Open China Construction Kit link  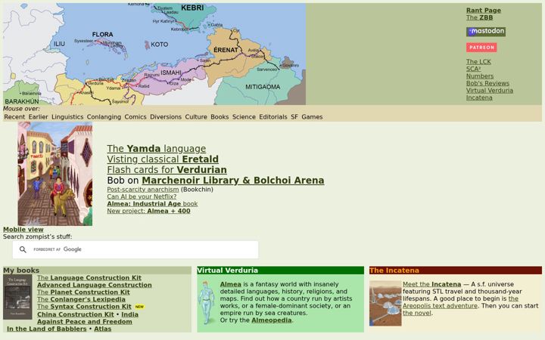pos(76,314)
